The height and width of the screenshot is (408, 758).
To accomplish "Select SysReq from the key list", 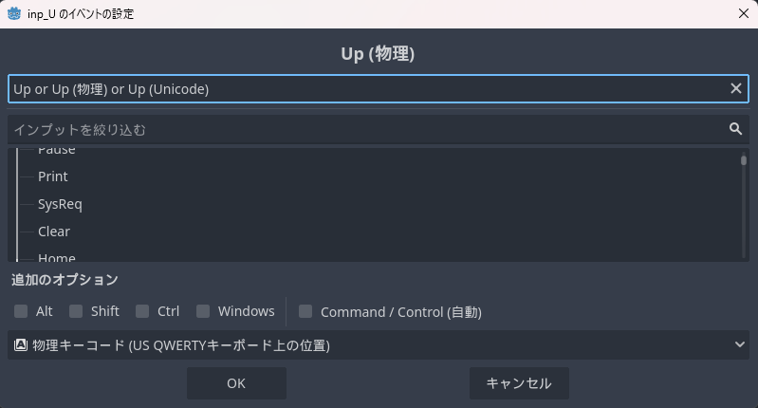I will coord(60,204).
